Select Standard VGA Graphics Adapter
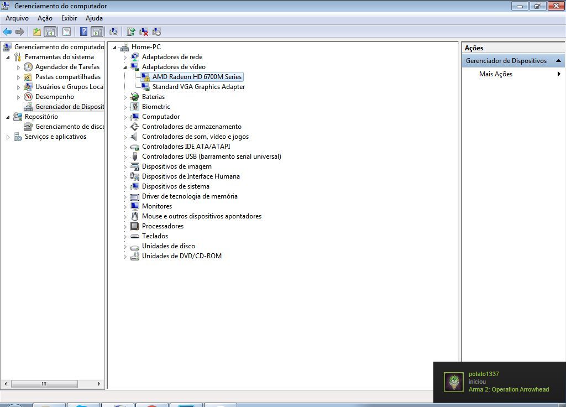 tap(198, 87)
